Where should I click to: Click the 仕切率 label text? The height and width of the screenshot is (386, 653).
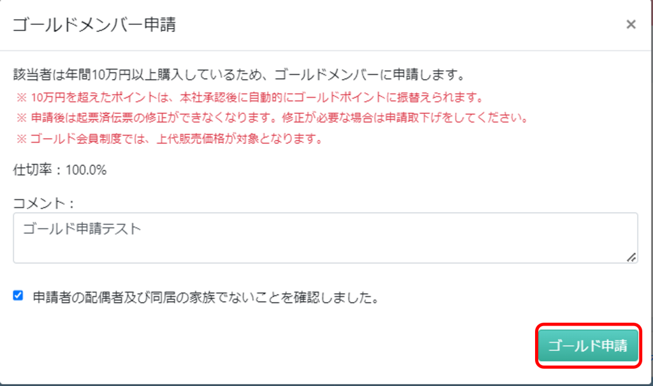(33, 170)
